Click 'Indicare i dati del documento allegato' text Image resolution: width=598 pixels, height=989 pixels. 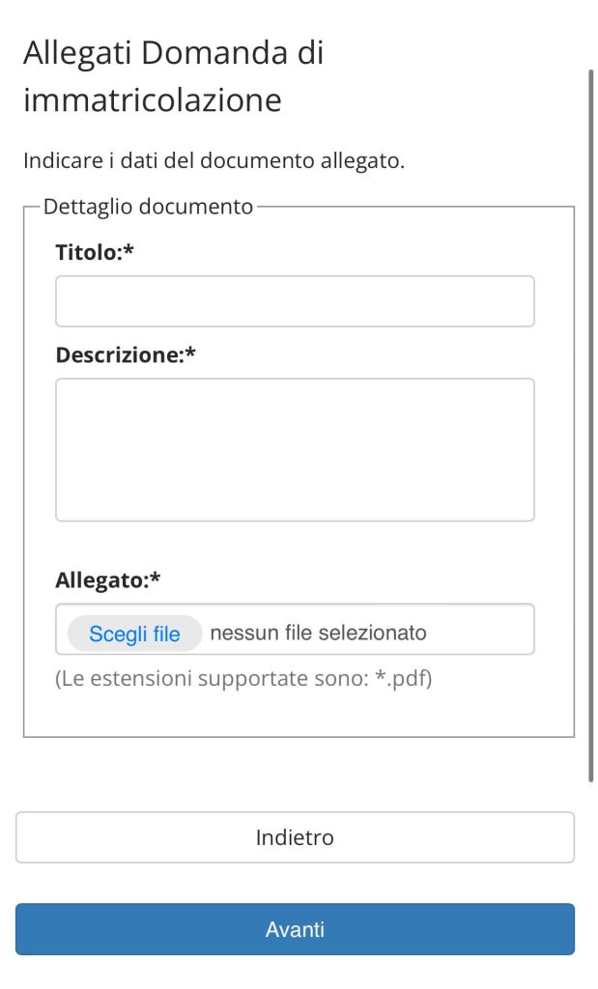click(x=214, y=160)
